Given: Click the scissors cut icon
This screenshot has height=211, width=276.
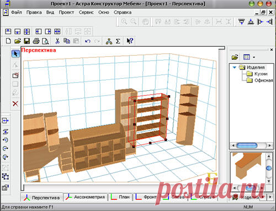Looking at the screenshot, I should [x=57, y=41].
